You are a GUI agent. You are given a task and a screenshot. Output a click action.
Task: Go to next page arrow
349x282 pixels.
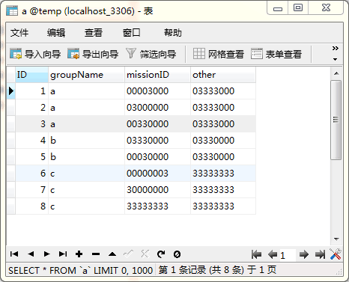click(304, 254)
